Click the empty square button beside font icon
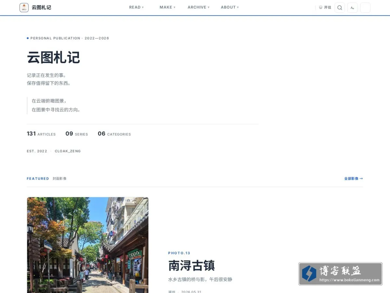The width and height of the screenshot is (390, 293). 365,7
